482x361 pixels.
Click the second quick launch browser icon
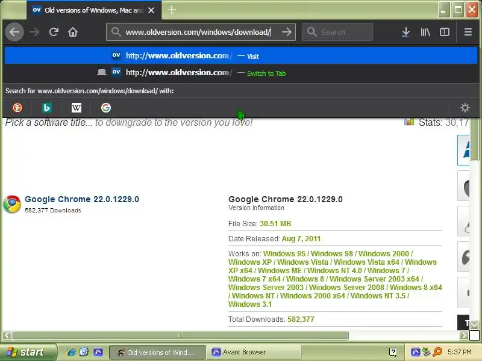pyautogui.click(x=84, y=352)
